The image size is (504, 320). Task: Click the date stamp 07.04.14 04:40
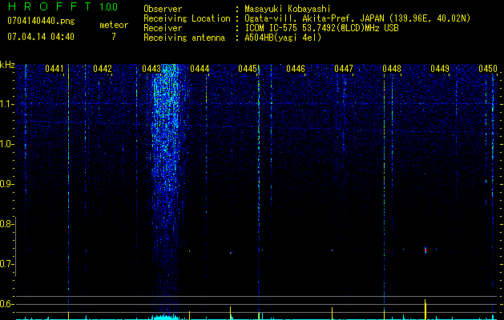(x=41, y=37)
